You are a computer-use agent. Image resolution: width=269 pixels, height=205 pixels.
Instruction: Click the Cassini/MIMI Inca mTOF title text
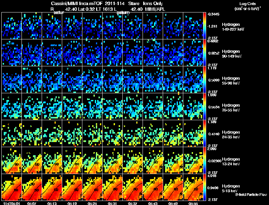tap(77, 4)
